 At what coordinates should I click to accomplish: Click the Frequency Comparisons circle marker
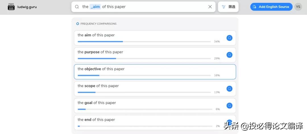(x=78, y=24)
